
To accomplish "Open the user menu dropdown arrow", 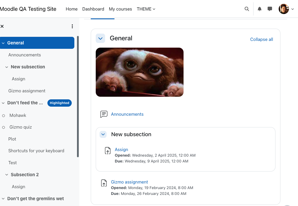I will click(x=293, y=9).
